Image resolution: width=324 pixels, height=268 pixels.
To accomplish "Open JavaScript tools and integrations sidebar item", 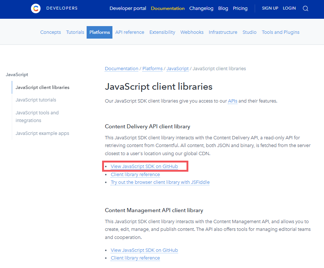I will 37,117.
